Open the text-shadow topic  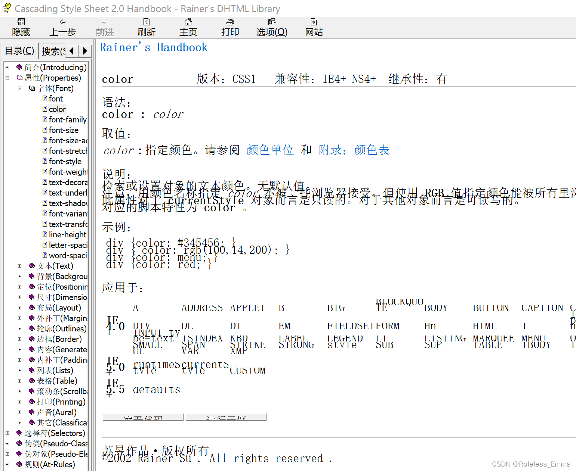tap(68, 203)
